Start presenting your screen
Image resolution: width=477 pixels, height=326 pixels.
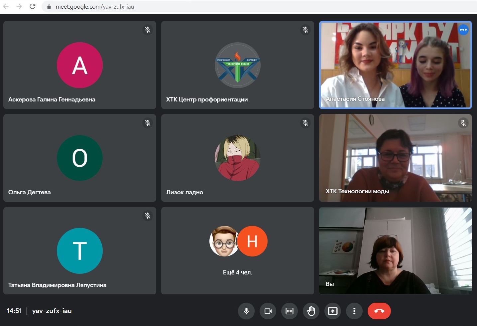(x=333, y=311)
